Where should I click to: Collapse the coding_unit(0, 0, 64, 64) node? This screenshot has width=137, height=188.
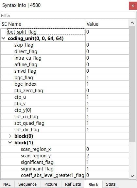point(4,38)
